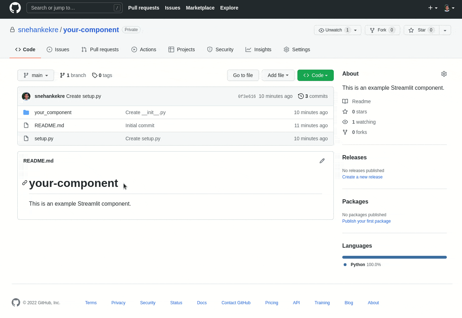This screenshot has width=462, height=318.
Task: Click the Python language bar
Action: coord(394,257)
